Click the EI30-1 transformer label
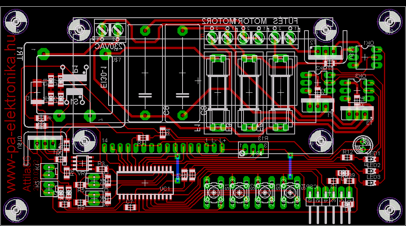 click(x=103, y=77)
